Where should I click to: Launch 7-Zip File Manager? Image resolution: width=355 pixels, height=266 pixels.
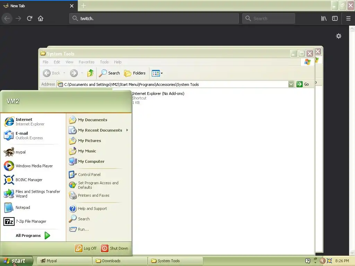click(x=33, y=221)
